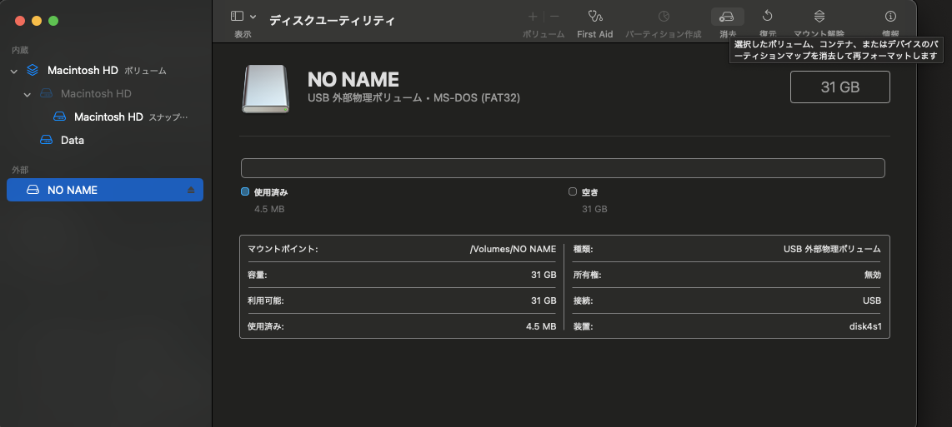Click the ディスクユーティリティ window title
The image size is (952, 427).
click(x=332, y=21)
